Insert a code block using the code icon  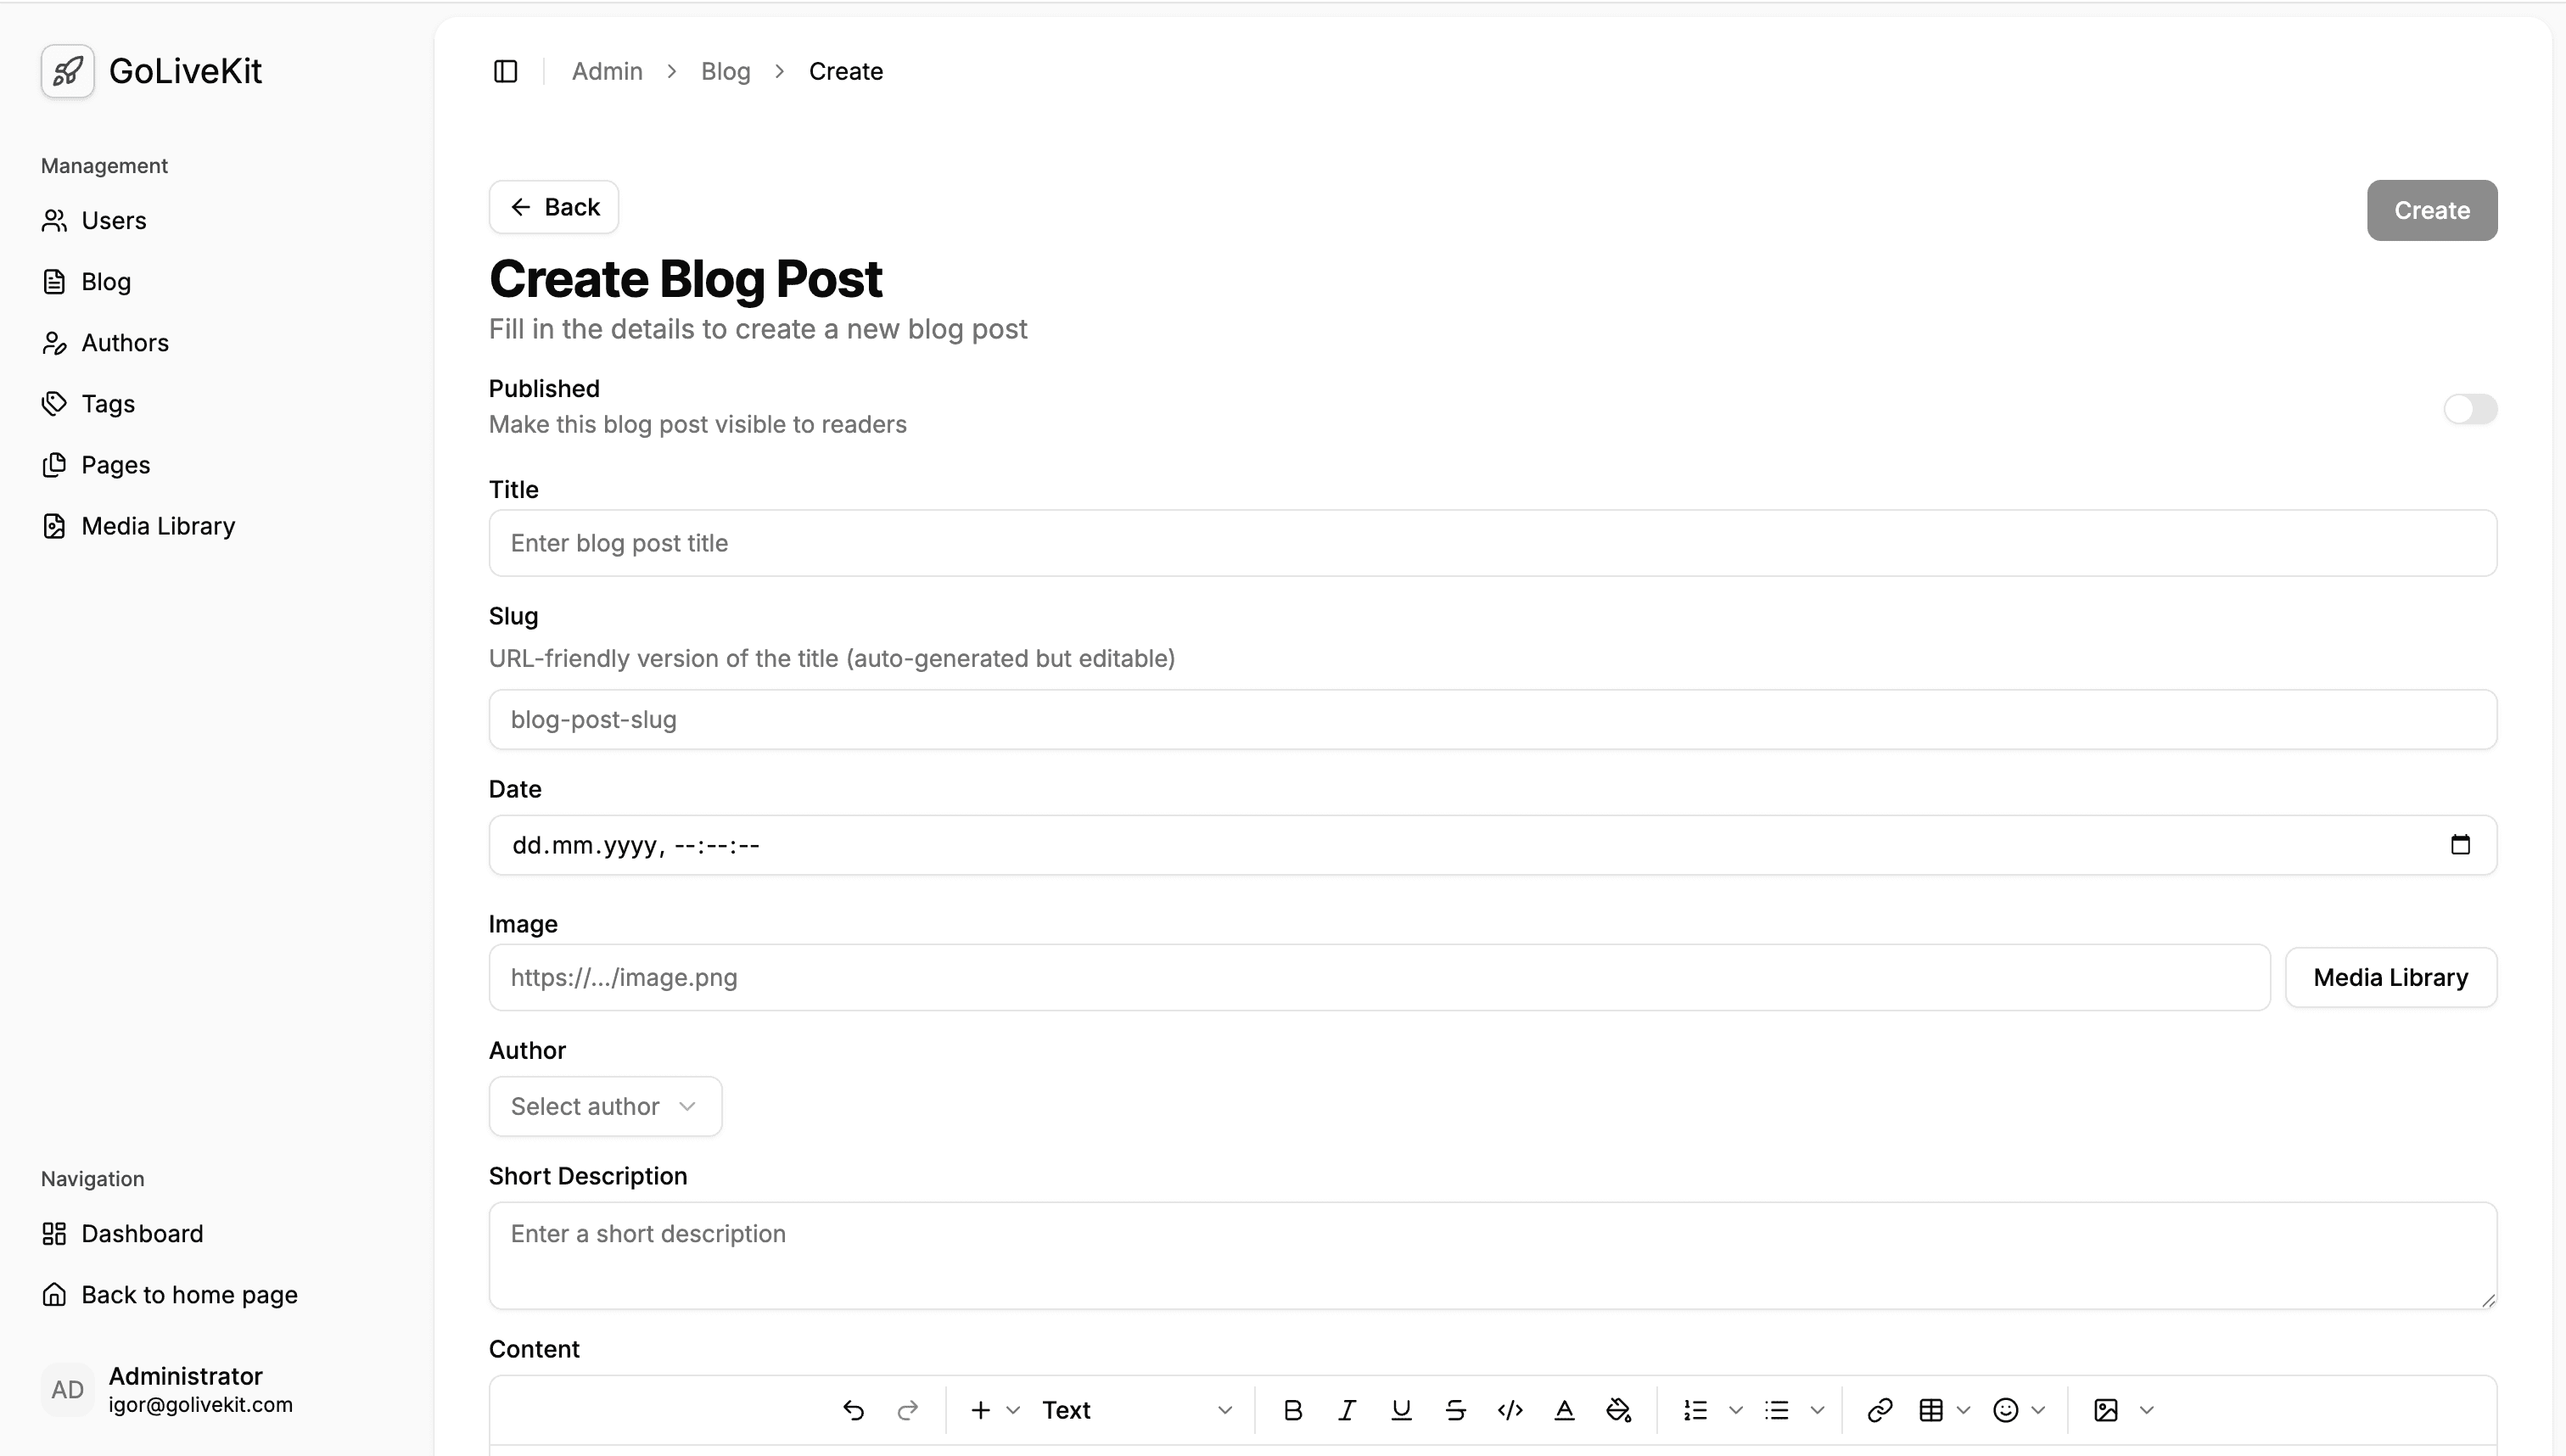[1510, 1409]
